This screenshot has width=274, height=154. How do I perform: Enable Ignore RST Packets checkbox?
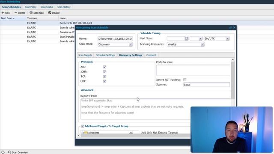(x=185, y=80)
